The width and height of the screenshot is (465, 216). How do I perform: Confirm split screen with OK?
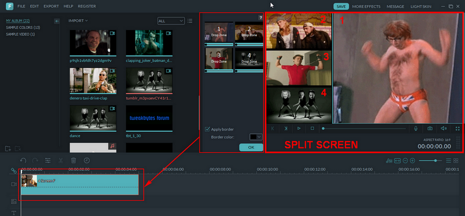tap(251, 147)
